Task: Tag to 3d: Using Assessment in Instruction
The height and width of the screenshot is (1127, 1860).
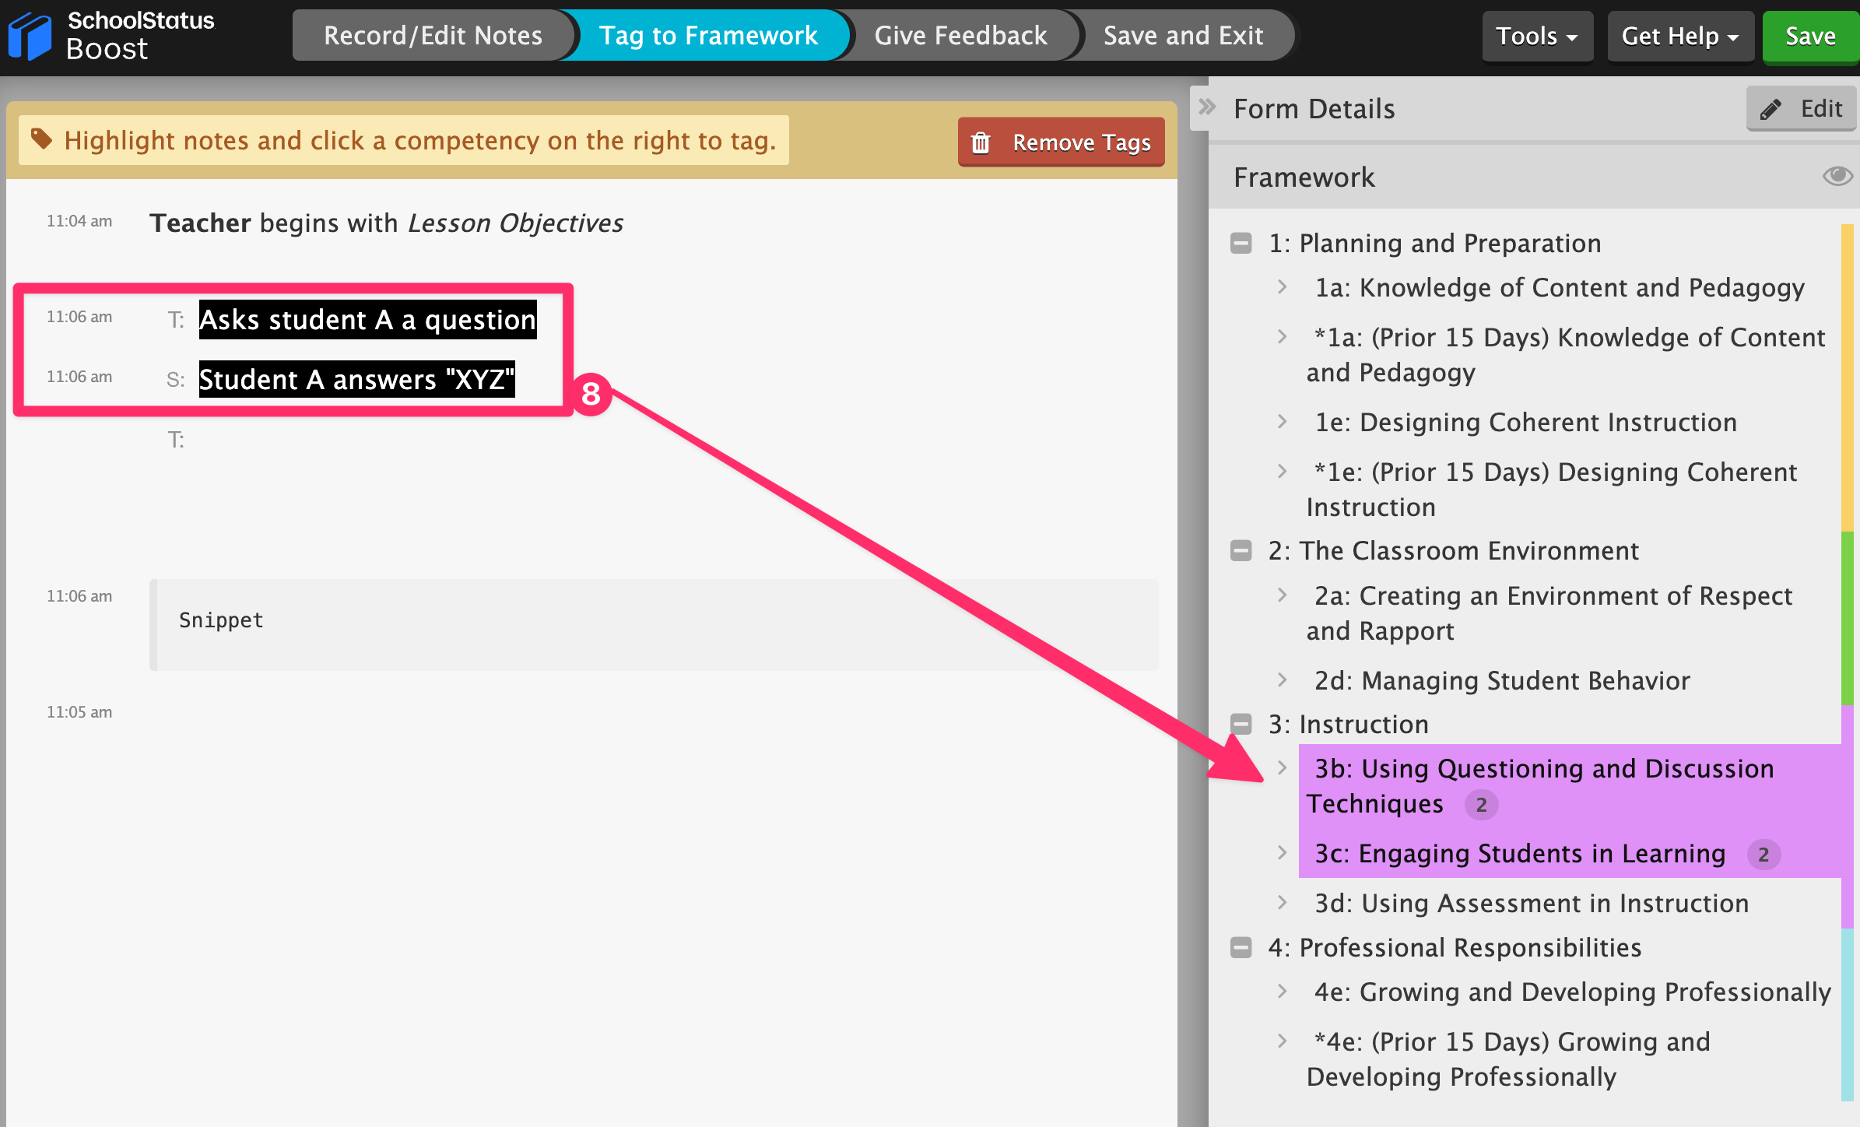Action: tap(1532, 903)
